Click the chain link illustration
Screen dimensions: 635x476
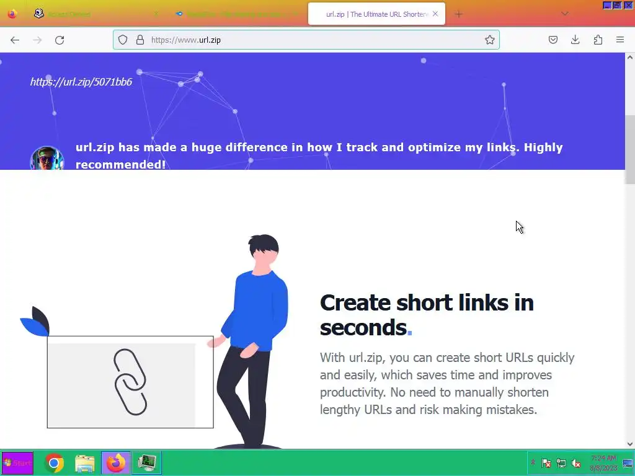tap(130, 382)
